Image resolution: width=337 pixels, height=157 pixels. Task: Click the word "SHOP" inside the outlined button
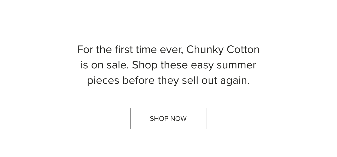[x=159, y=119]
